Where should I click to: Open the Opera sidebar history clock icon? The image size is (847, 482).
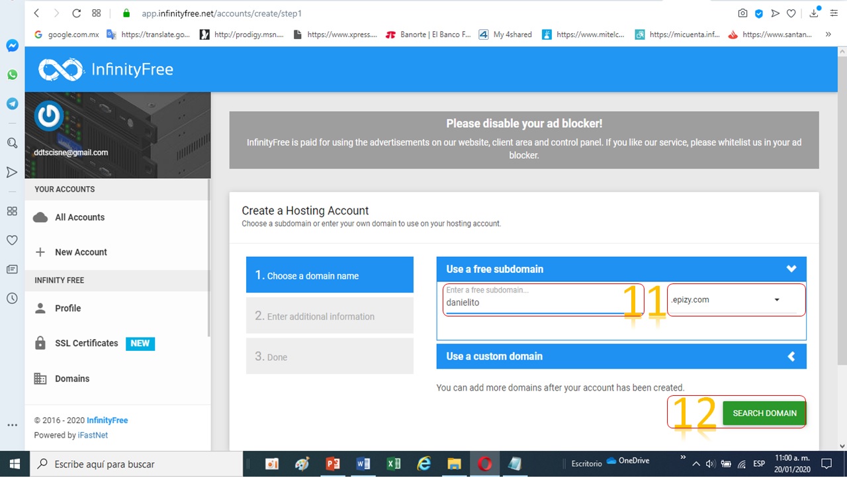point(12,299)
